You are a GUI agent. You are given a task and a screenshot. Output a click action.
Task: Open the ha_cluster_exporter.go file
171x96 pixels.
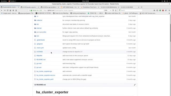point(44,71)
